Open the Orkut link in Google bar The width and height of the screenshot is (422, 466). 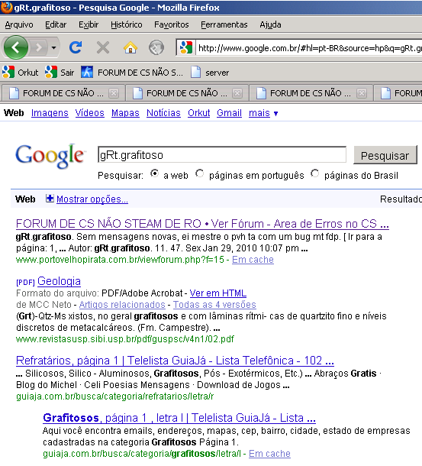(x=198, y=113)
